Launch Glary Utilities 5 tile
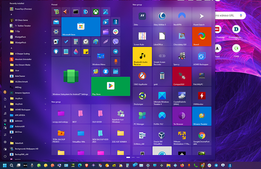This screenshot has height=169, width=261. point(162,17)
